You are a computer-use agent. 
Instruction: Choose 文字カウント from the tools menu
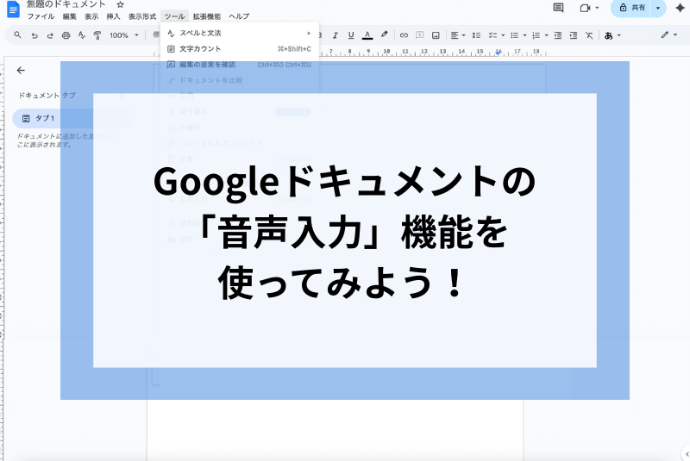click(240, 49)
